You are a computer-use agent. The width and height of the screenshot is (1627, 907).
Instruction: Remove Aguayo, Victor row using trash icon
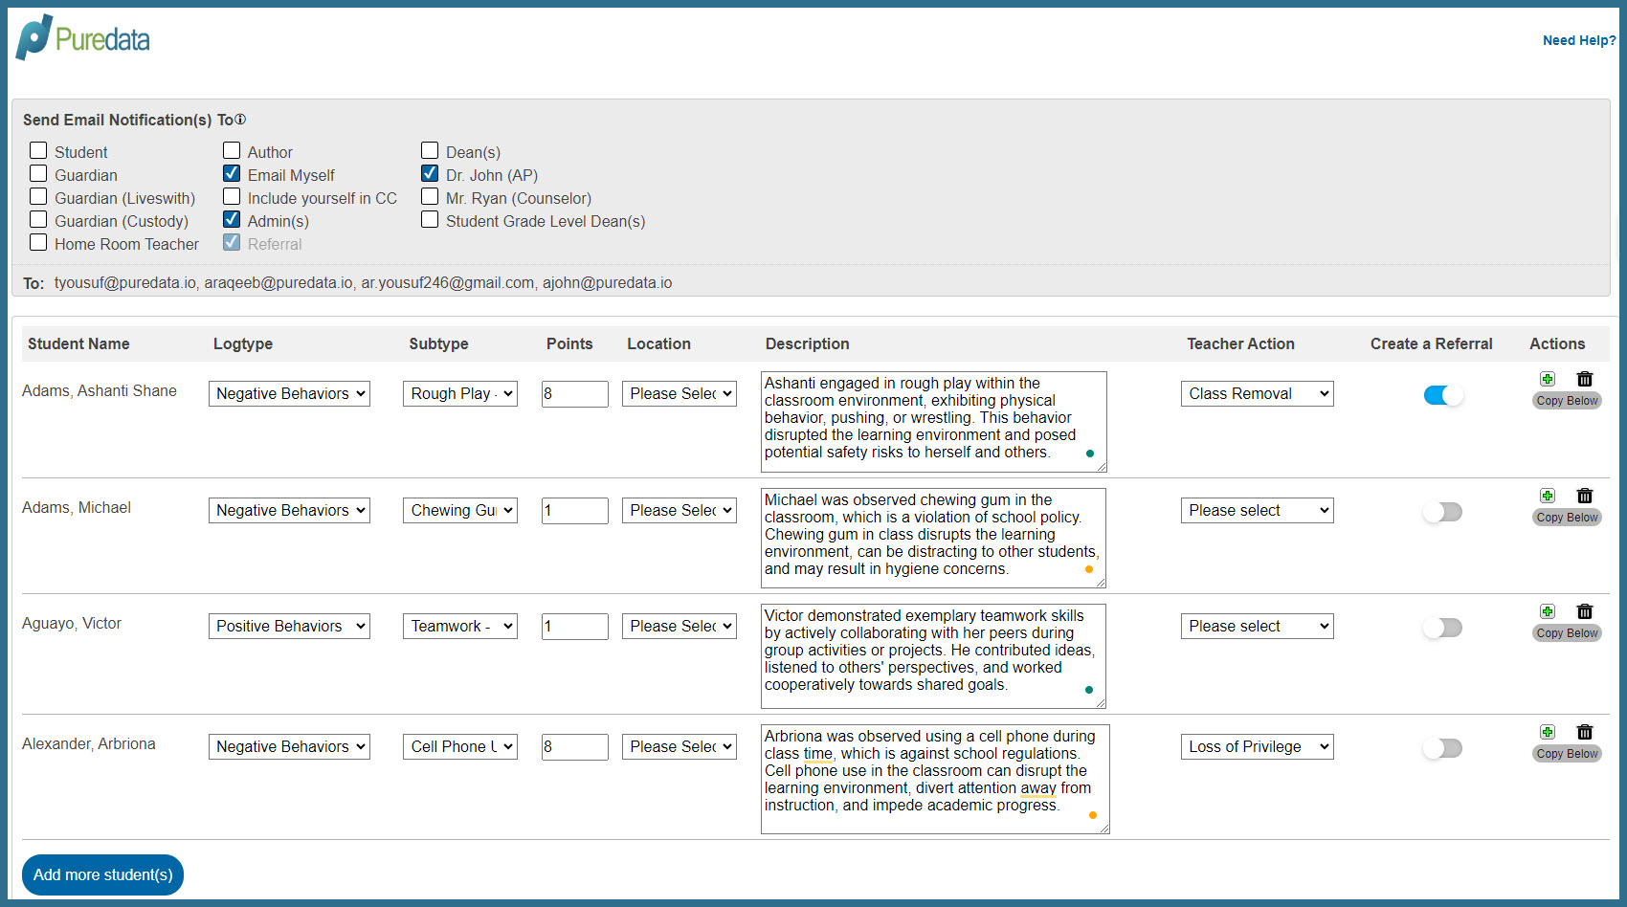coord(1585,611)
